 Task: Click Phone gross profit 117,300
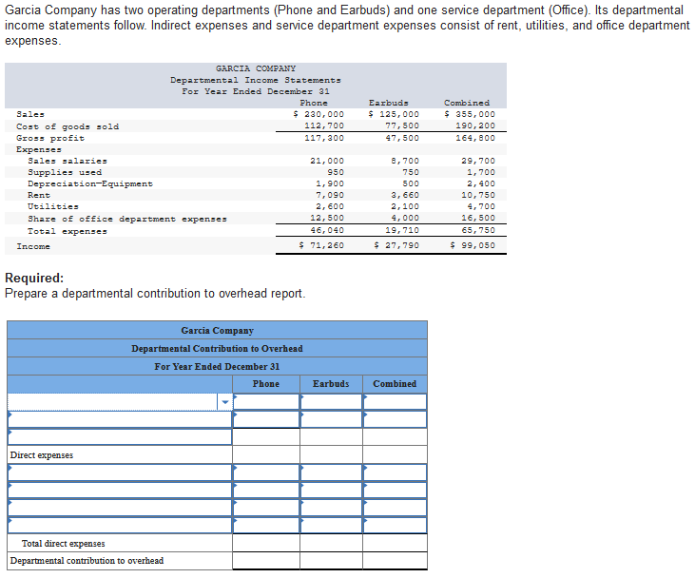click(x=324, y=138)
